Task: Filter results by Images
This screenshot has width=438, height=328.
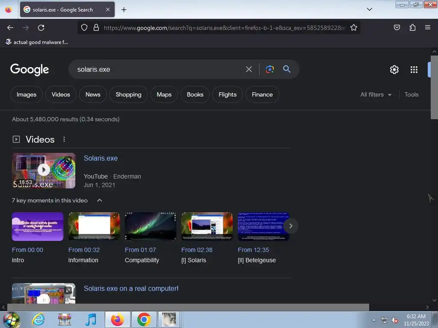Action: coord(27,94)
